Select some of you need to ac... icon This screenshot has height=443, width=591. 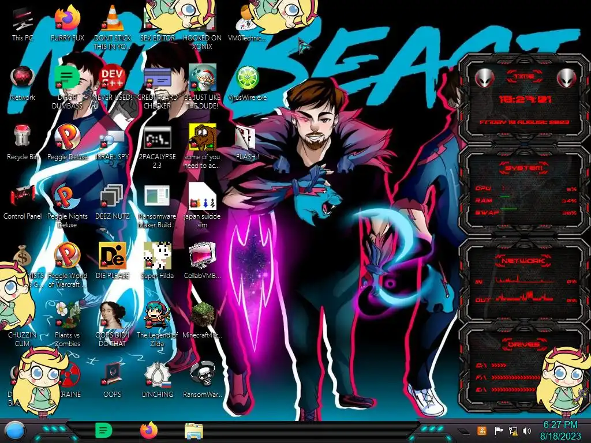pos(202,147)
